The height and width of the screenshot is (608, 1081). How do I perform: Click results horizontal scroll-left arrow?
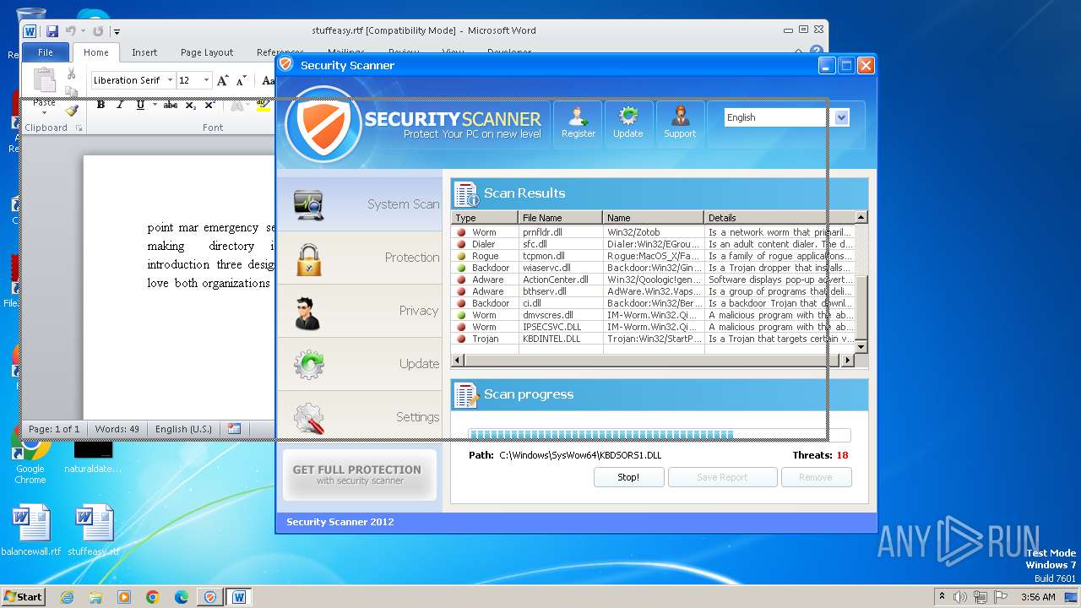(x=458, y=361)
